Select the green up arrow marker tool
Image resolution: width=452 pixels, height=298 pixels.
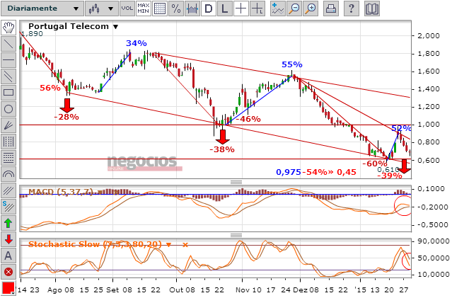8,223
